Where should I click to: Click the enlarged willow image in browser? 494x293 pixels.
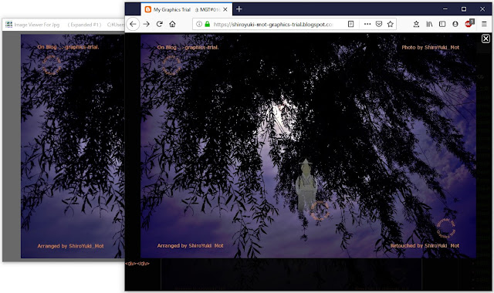pyautogui.click(x=308, y=146)
